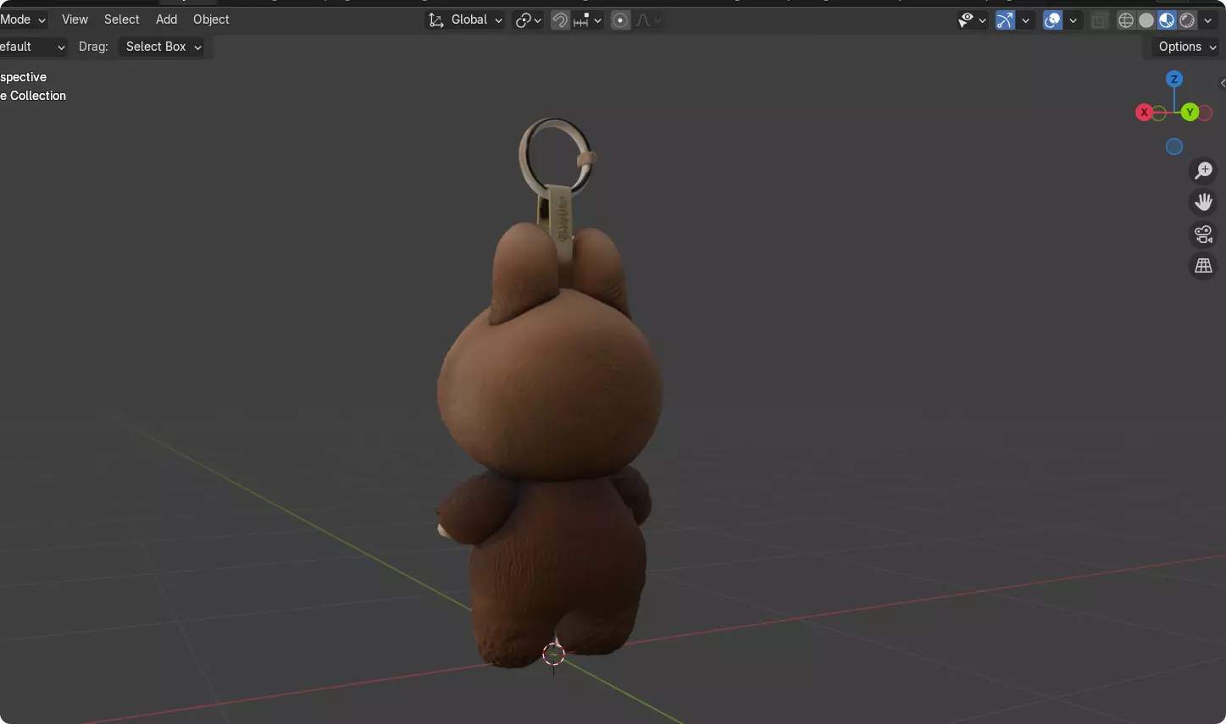Toggle viewport gizmos display
Viewport: 1226px width, 724px height.
point(1005,19)
